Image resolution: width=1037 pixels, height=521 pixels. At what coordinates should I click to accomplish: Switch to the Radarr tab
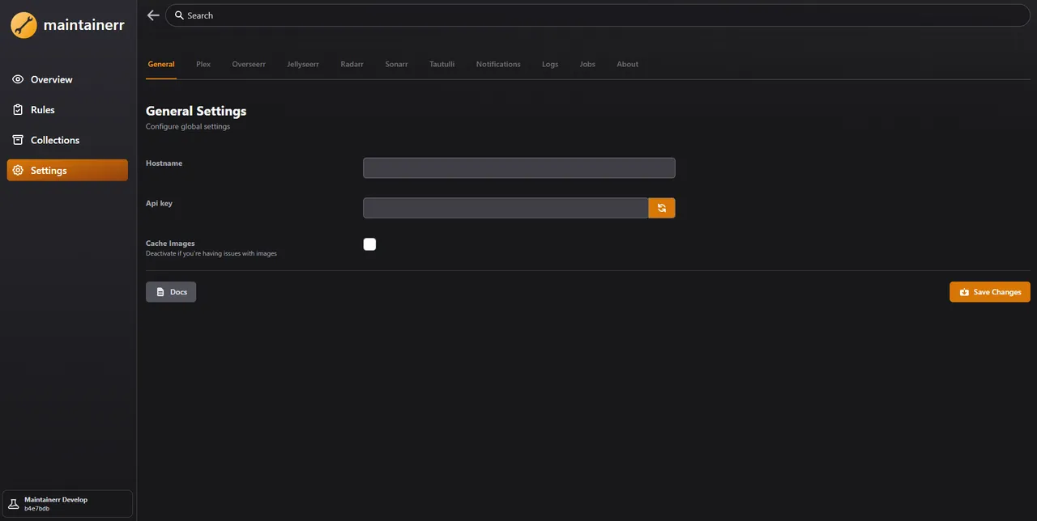352,64
